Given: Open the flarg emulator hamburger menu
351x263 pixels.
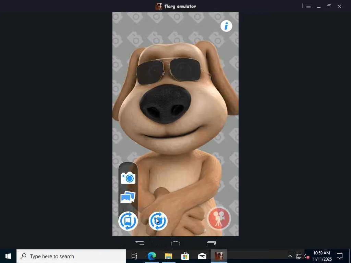Looking at the screenshot, I should 308,6.
